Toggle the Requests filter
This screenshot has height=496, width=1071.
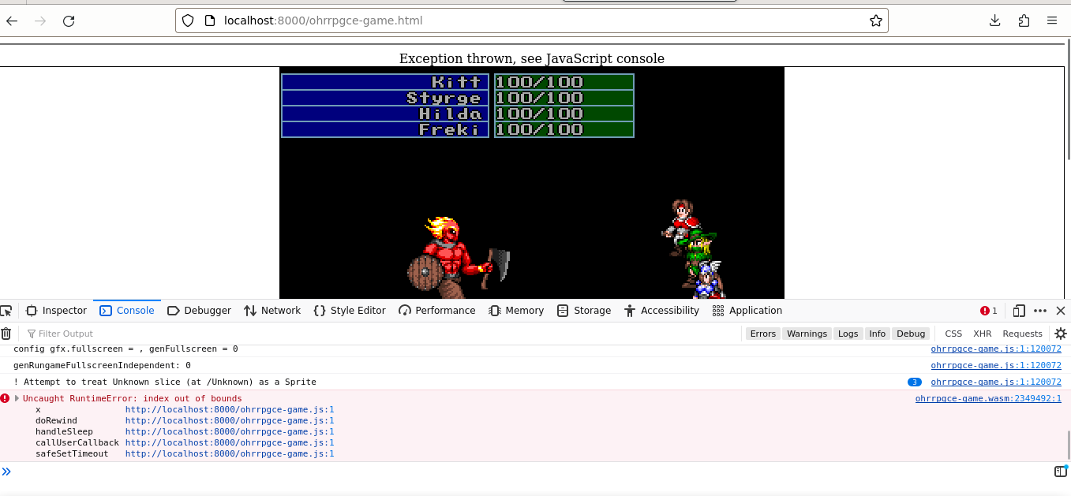[1022, 334]
